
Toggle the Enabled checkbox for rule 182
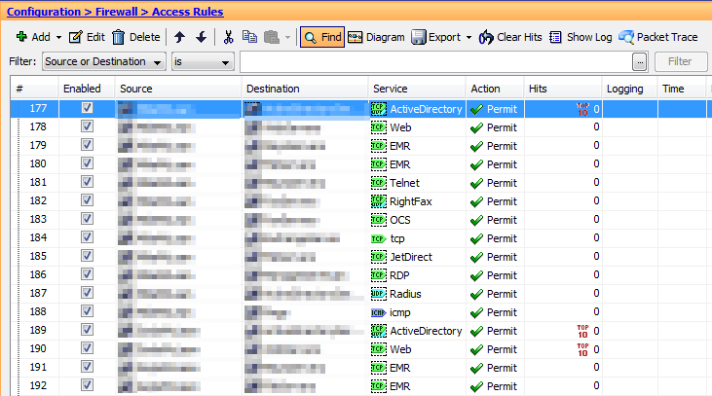pos(87,200)
